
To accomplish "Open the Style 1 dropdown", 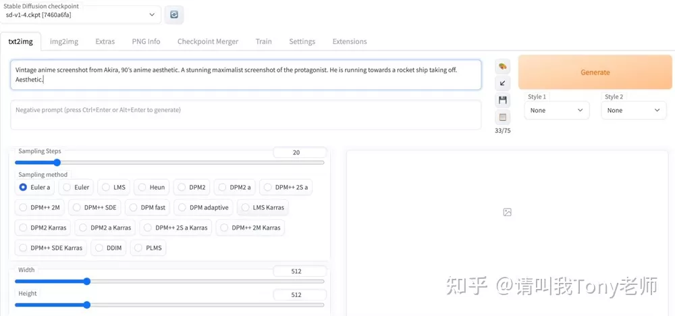I will click(557, 110).
